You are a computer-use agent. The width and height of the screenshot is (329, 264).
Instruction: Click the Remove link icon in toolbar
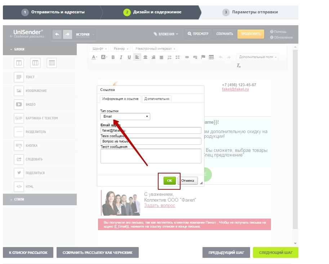pyautogui.click(x=195, y=57)
